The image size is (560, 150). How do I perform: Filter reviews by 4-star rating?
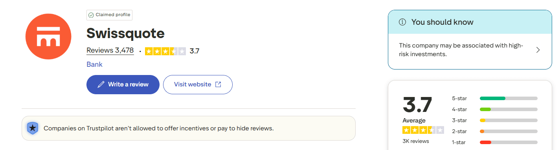click(x=495, y=109)
